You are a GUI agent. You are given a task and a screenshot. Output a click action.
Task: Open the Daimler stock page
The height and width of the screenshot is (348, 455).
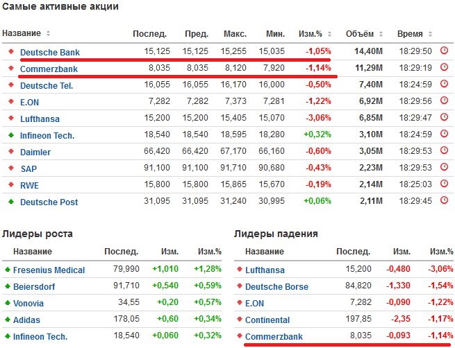(x=35, y=152)
